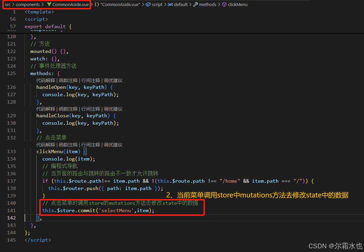Click the 'selectMenu' string in commit call

116,210
